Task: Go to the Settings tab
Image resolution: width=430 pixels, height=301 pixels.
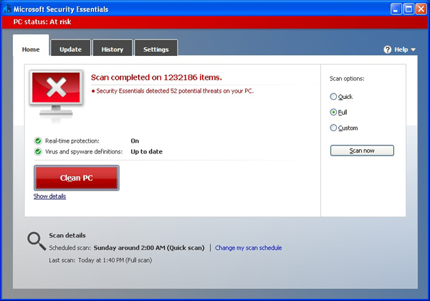Action: pyautogui.click(x=156, y=49)
